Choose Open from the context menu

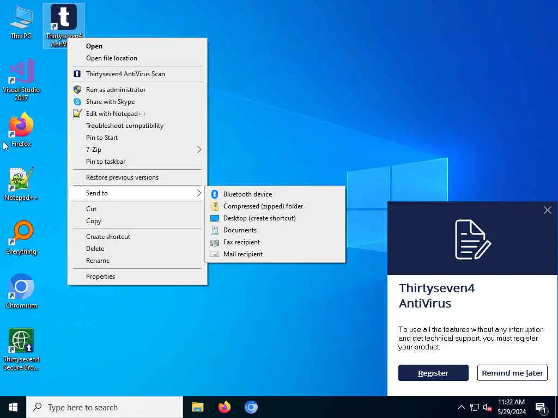137,46
